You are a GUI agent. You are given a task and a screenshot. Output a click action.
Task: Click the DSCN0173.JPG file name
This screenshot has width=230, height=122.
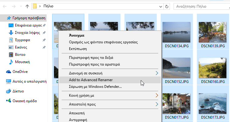coord(213,117)
